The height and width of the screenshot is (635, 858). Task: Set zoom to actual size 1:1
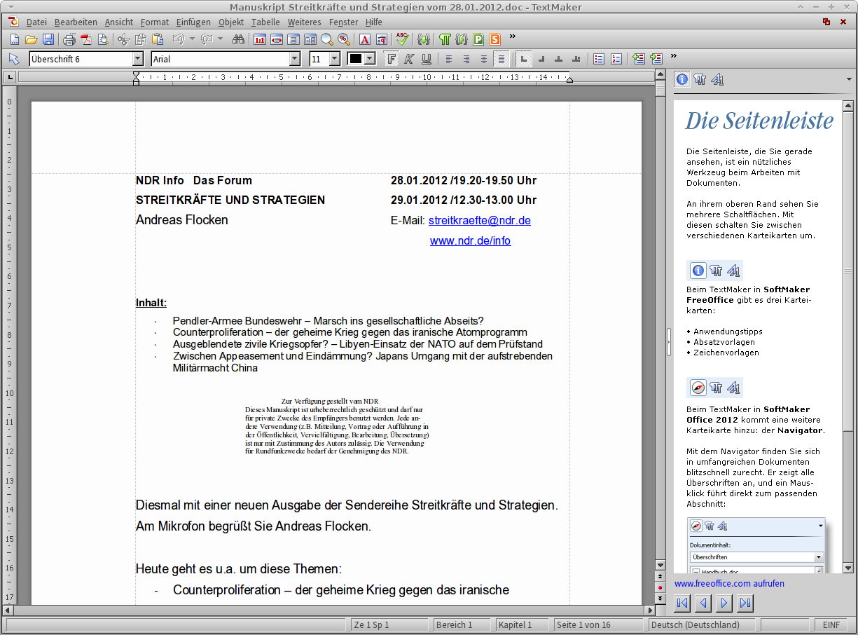[x=260, y=39]
